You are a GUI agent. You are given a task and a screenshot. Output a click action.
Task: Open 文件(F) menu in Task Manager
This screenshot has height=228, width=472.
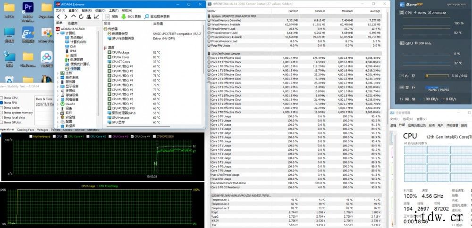pos(395,119)
